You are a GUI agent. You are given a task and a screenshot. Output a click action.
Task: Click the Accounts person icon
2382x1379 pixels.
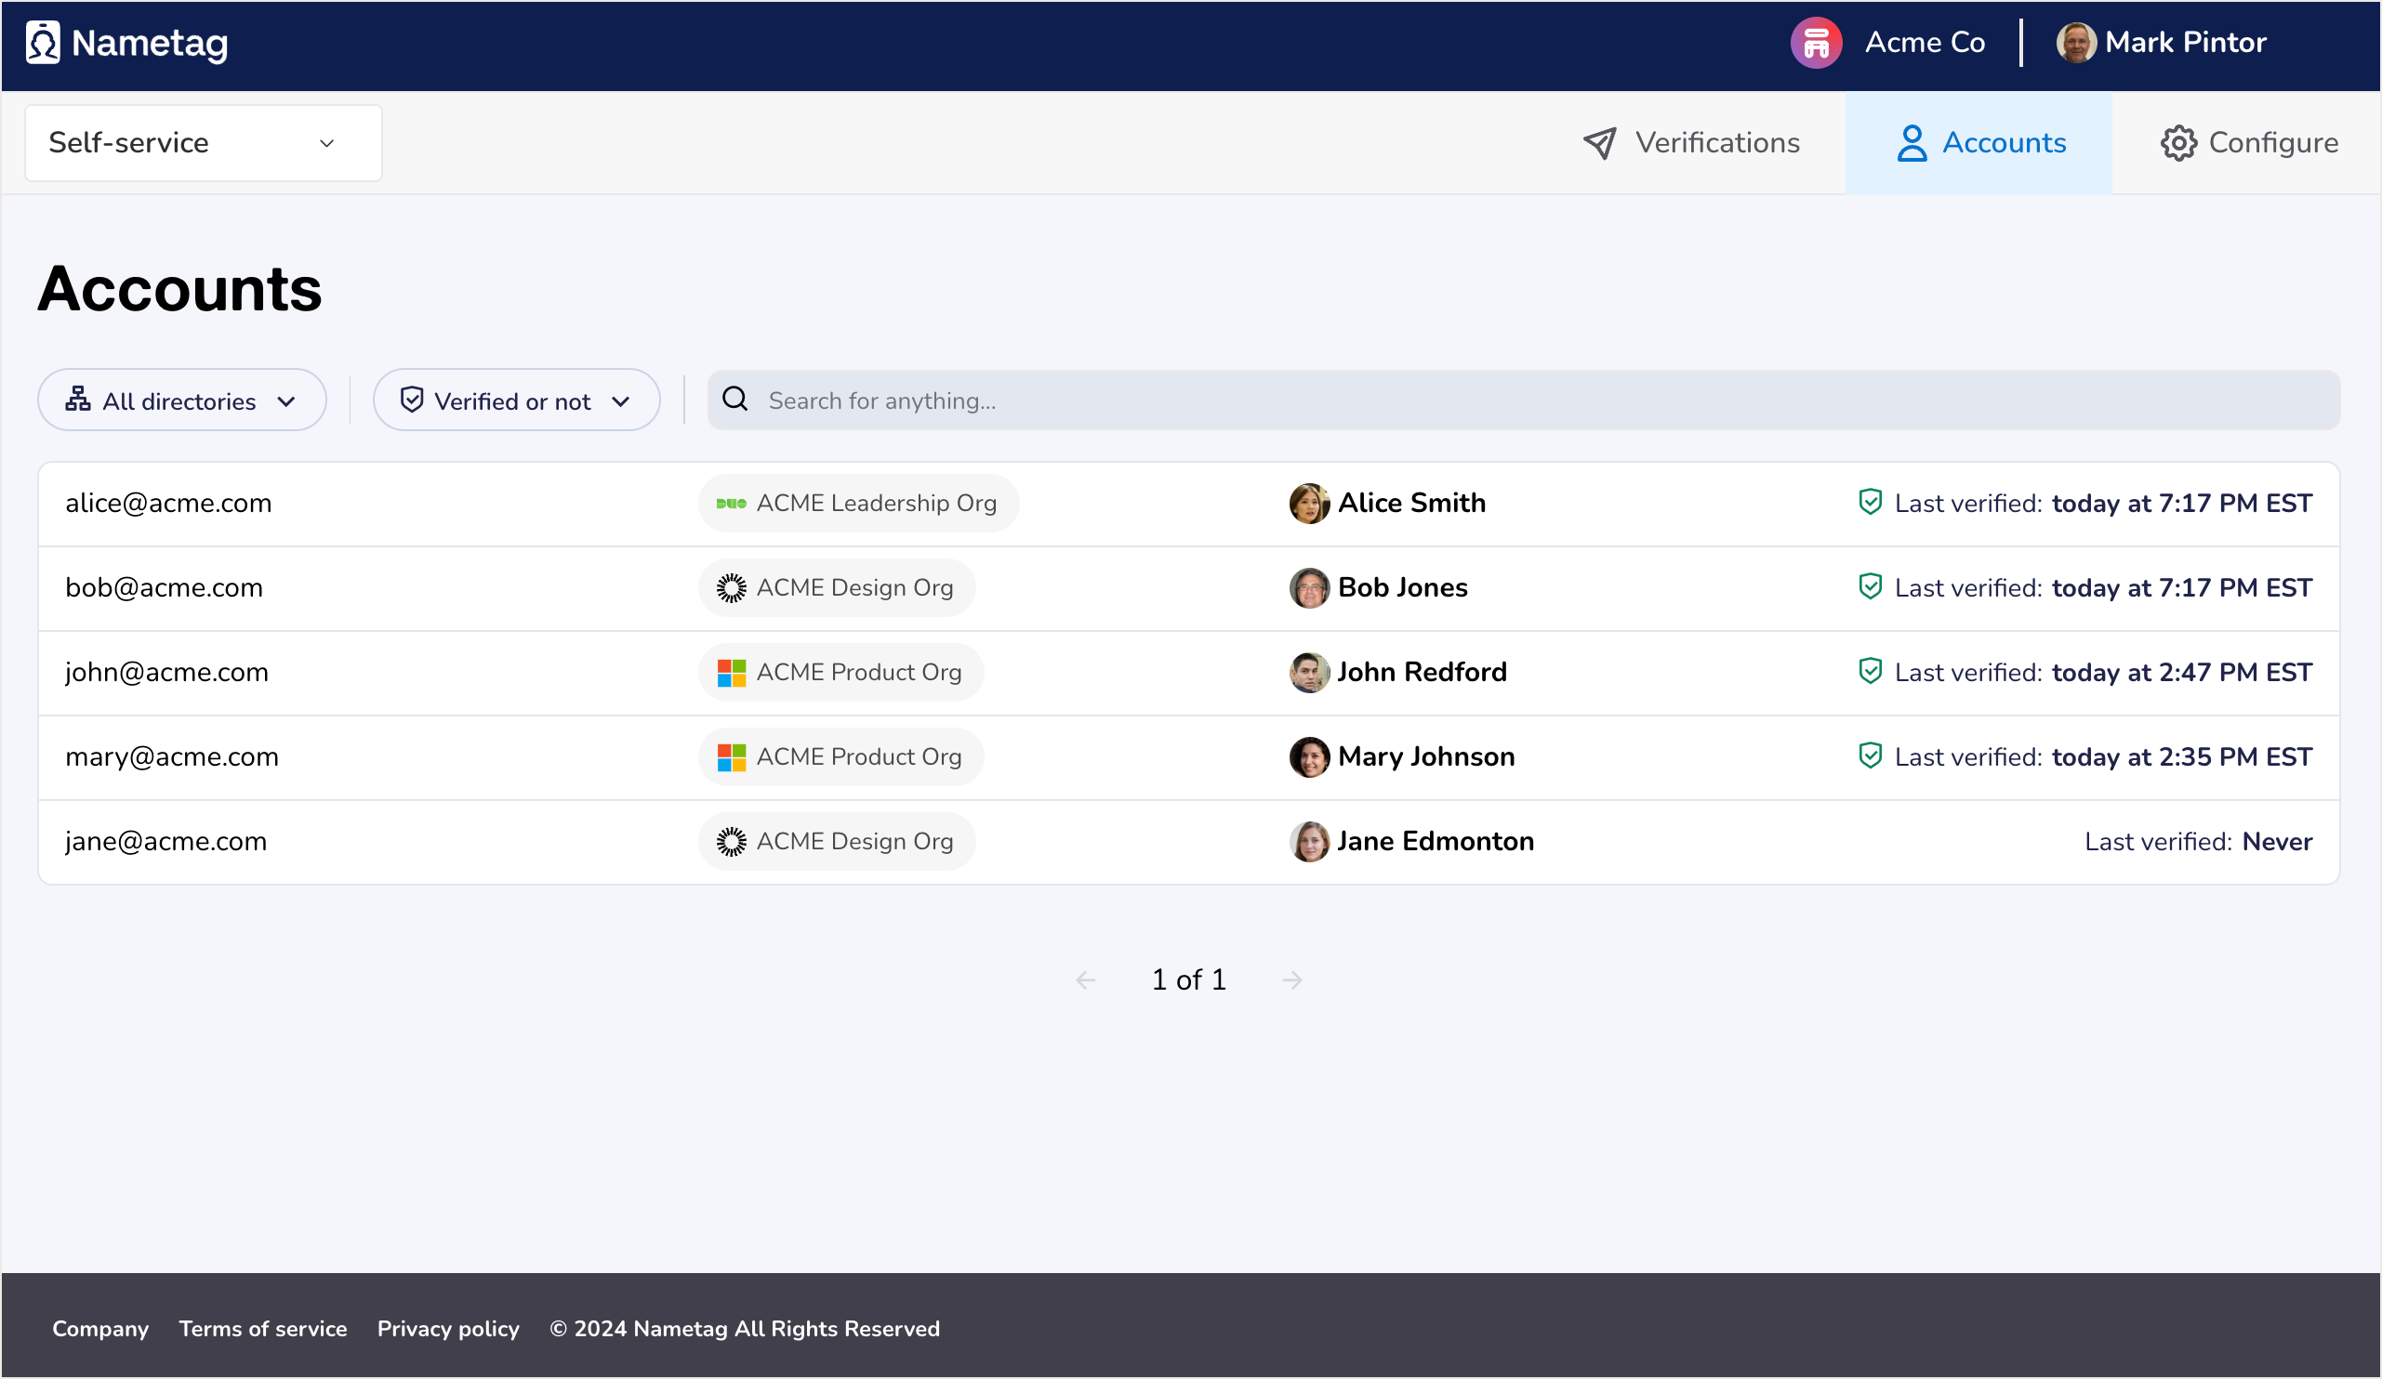click(1912, 143)
